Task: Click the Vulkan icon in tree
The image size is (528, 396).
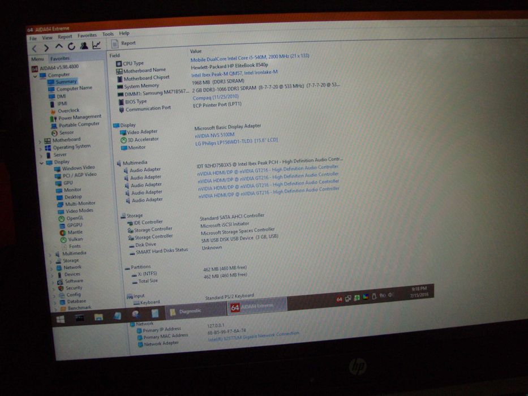Action: 63,240
